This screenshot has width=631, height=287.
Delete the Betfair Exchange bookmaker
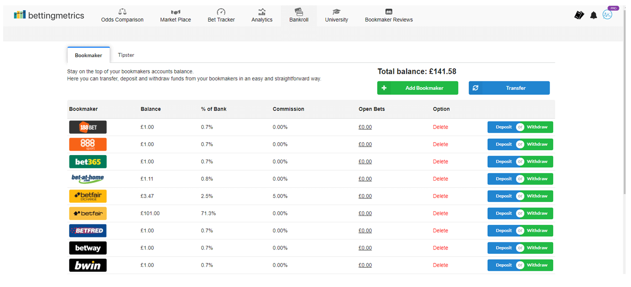pos(440,196)
